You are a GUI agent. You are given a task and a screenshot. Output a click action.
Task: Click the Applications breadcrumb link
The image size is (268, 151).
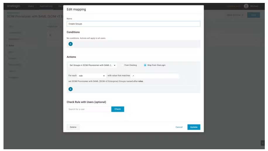coord(13,13)
